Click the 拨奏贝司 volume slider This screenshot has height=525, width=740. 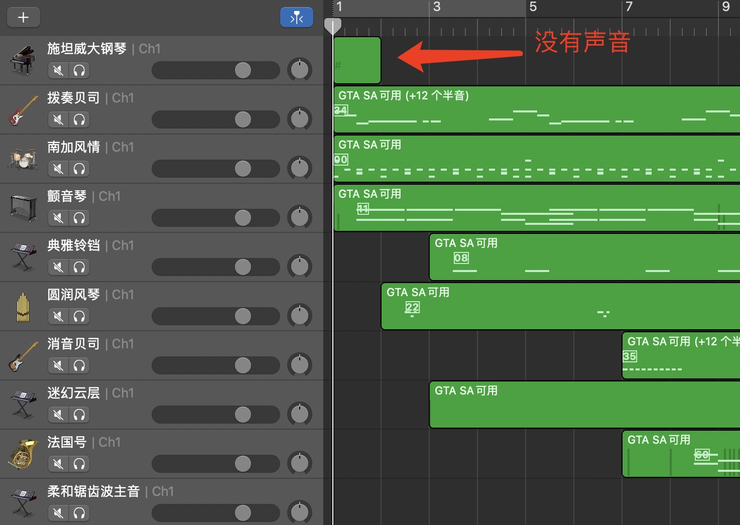click(x=216, y=119)
